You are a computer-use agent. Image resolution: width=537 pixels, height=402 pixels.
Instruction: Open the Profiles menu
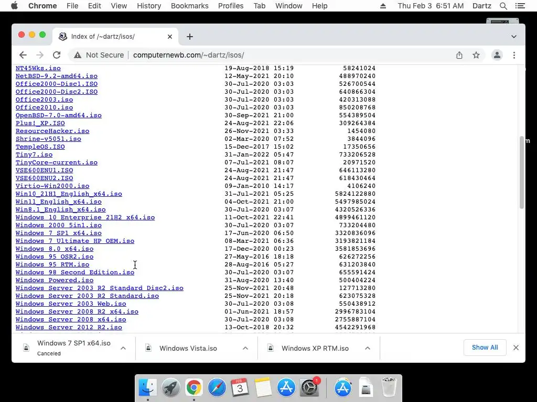(x=231, y=6)
